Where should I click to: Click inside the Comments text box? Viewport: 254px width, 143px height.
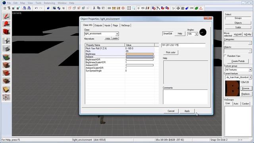[x=185, y=97]
